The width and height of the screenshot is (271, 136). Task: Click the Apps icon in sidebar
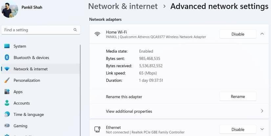pyautogui.click(x=7, y=92)
